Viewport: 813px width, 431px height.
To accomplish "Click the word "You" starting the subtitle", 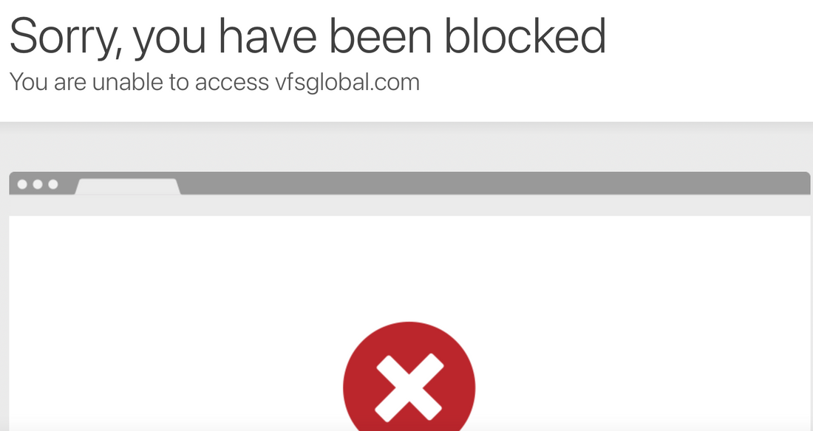I will 29,83.
